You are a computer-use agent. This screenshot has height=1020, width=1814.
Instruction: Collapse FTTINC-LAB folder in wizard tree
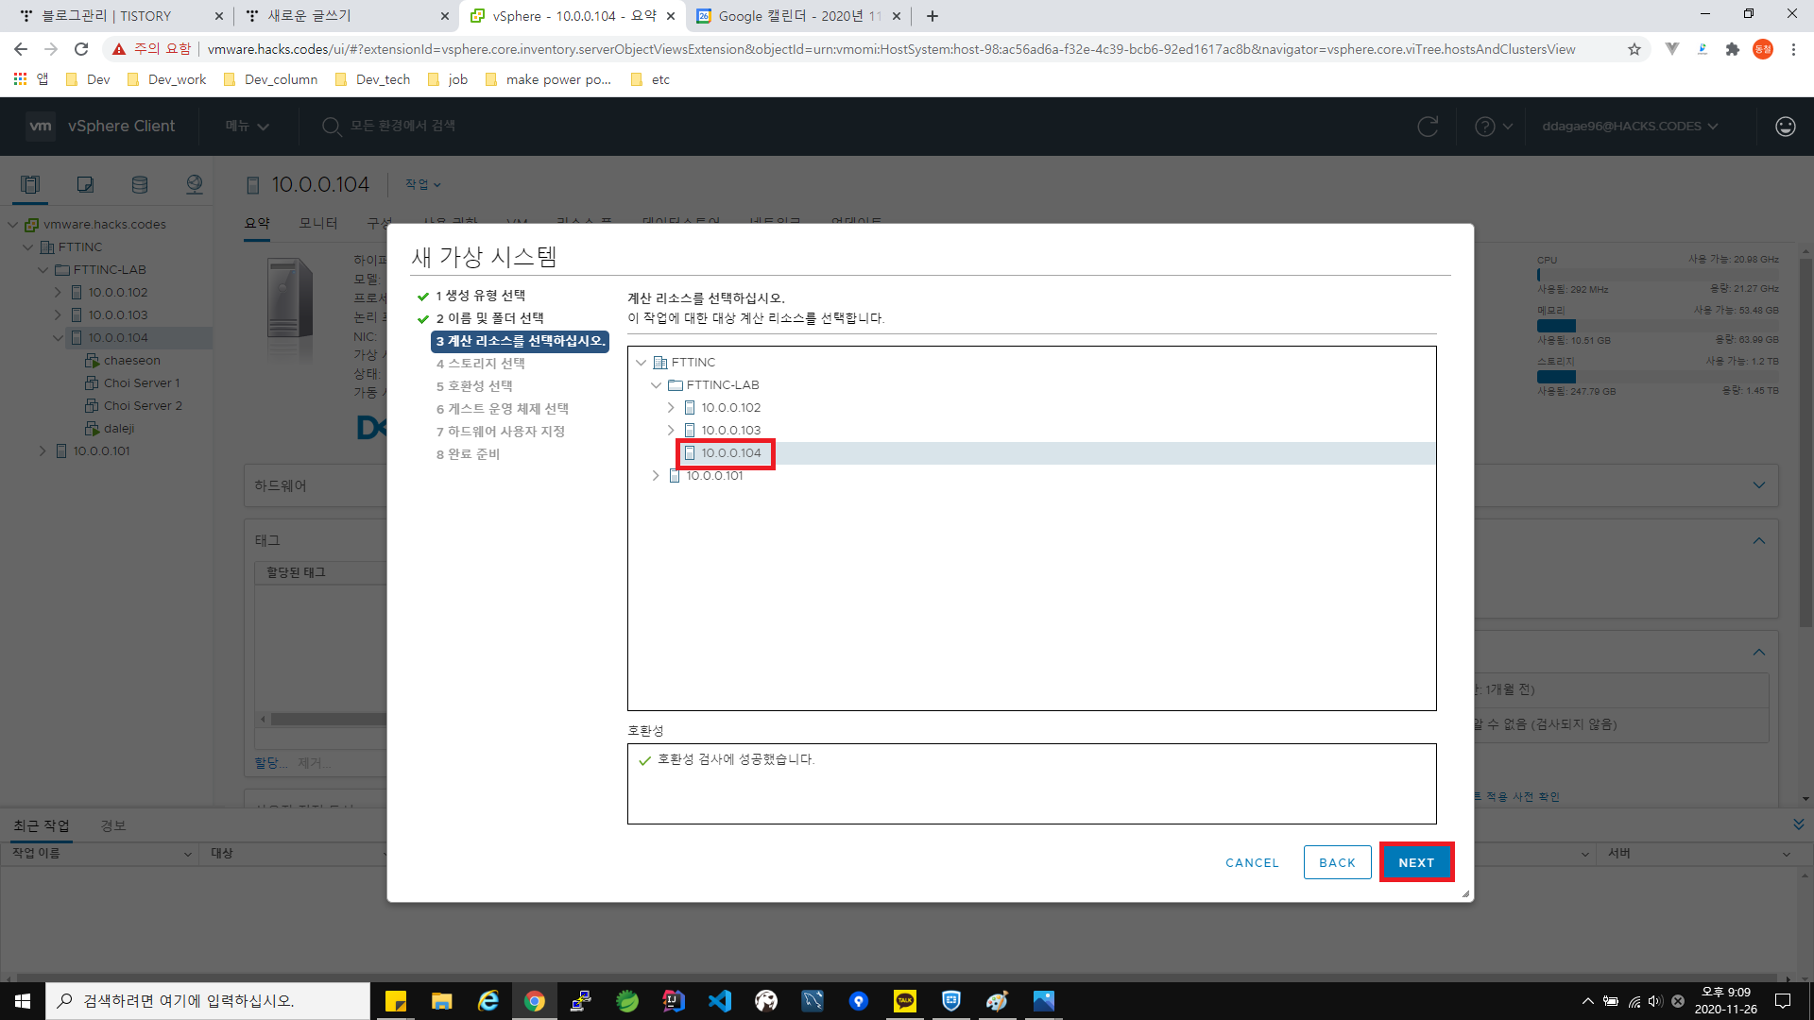click(x=656, y=385)
